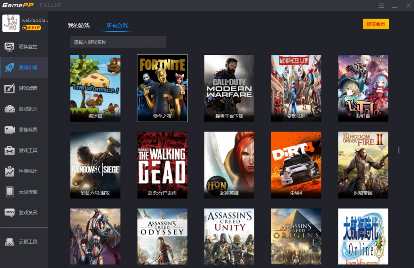Select the LaTale 彩虹岛 game cover
Image resolution: width=414 pixels, height=268 pixels.
[363, 88]
